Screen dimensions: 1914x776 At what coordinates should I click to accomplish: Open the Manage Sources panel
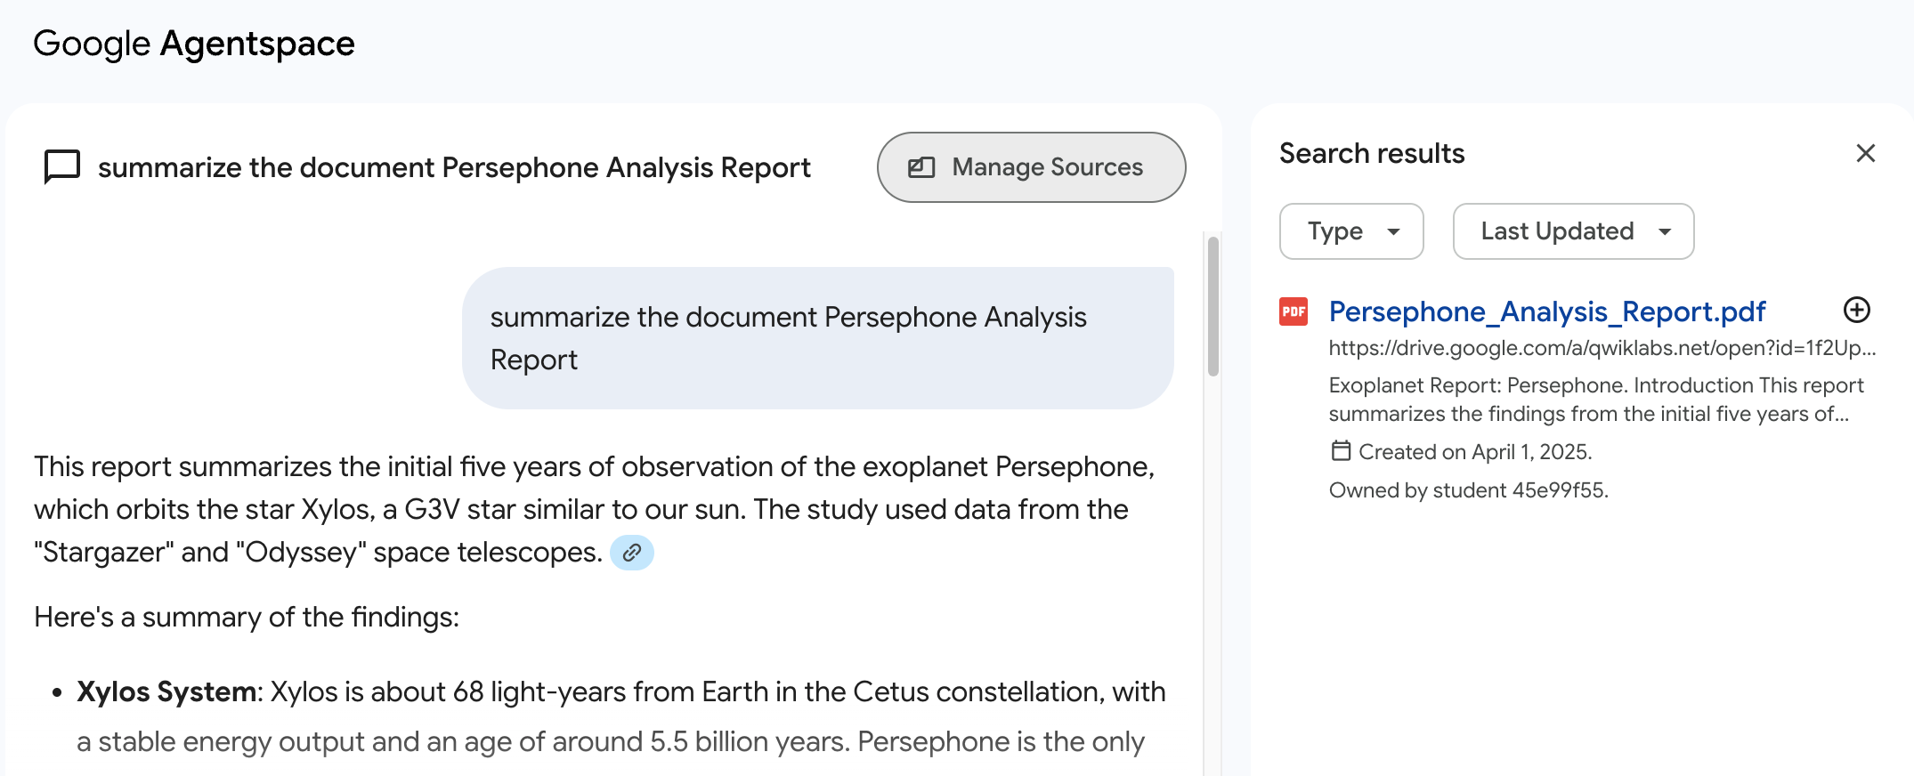point(1031,167)
